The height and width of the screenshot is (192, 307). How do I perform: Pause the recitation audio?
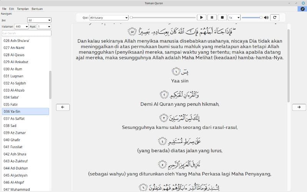click(212, 17)
